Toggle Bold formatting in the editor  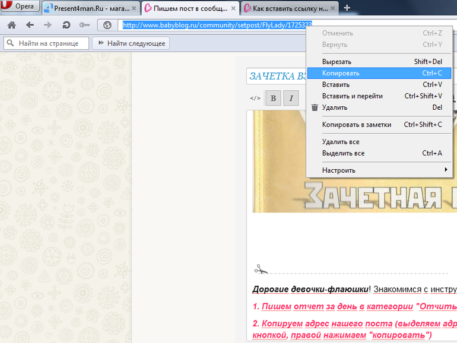pos(273,99)
